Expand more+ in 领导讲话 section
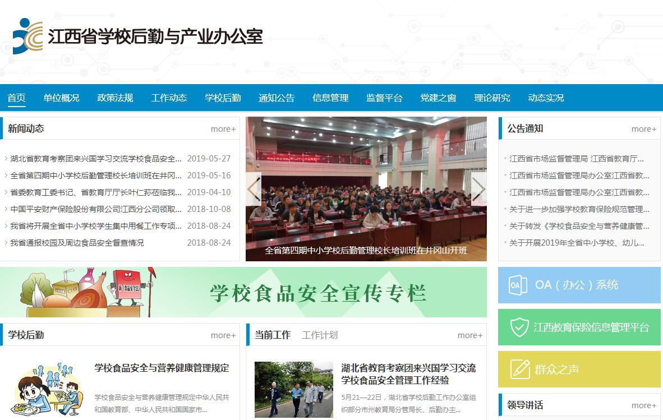 tap(643, 405)
